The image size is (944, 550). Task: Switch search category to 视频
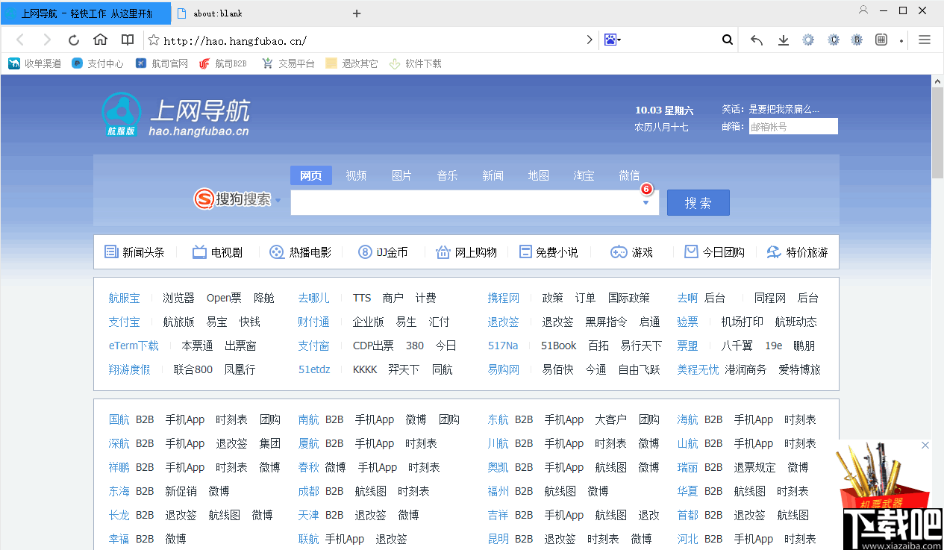(356, 175)
